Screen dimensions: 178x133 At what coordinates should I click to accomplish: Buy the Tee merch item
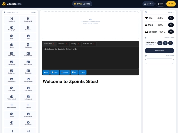coord(171,18)
